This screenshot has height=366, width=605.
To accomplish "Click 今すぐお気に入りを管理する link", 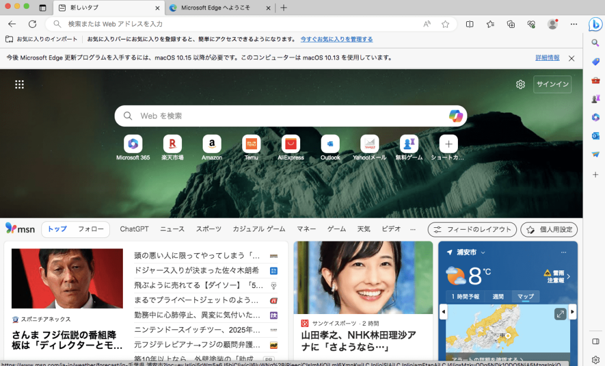I will pyautogui.click(x=336, y=40).
